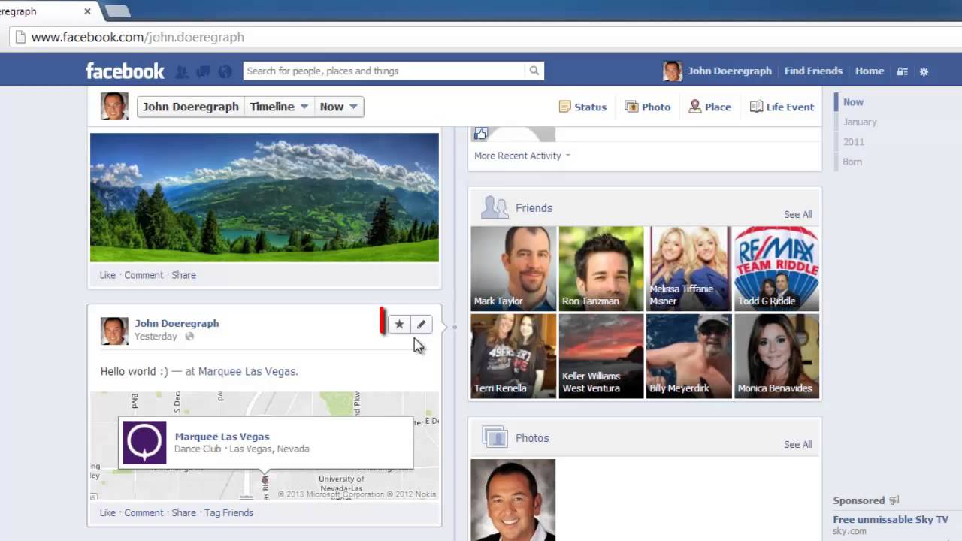Open the Timeline dropdown
The image size is (962, 541).
pyautogui.click(x=279, y=107)
